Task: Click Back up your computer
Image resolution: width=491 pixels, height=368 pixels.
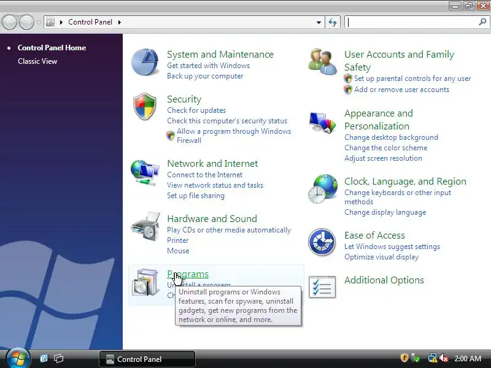Action: point(205,76)
